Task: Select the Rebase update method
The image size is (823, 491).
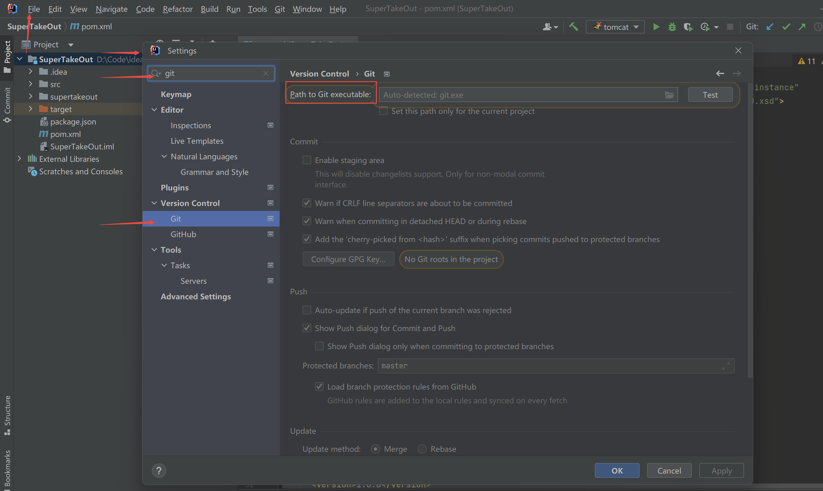Action: click(x=422, y=449)
